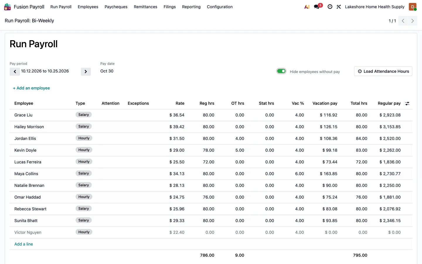Click Add a line link
Viewport: 422px width, 264px height.
click(x=24, y=244)
